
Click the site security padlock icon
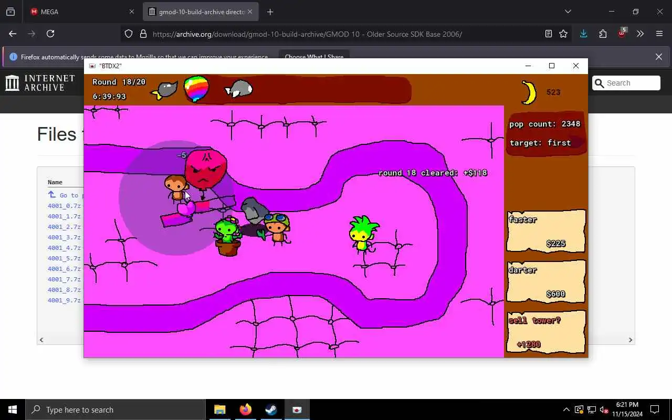tap(143, 34)
